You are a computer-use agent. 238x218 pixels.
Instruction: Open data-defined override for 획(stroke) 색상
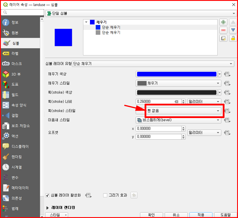pyautogui.click(x=227, y=92)
